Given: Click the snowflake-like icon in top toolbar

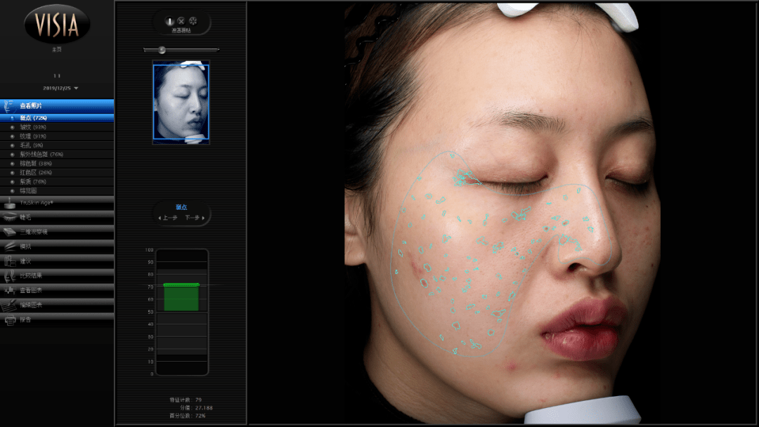Looking at the screenshot, I should (x=193, y=21).
